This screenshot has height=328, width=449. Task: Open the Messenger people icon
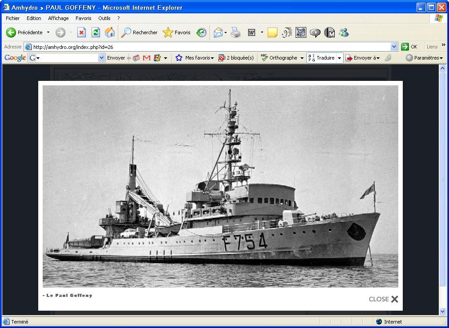pyautogui.click(x=344, y=32)
